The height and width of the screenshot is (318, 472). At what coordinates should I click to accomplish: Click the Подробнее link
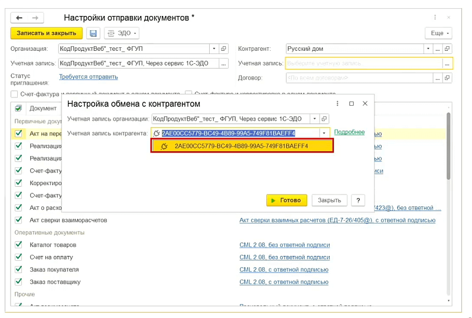click(350, 132)
